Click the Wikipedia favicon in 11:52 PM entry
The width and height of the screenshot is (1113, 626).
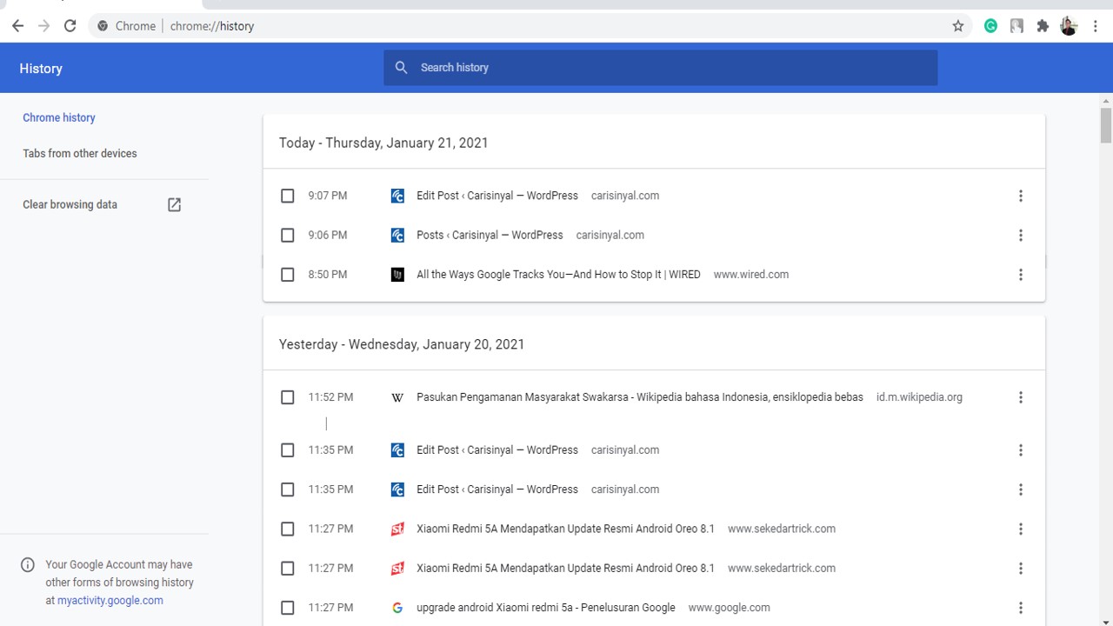click(x=397, y=397)
